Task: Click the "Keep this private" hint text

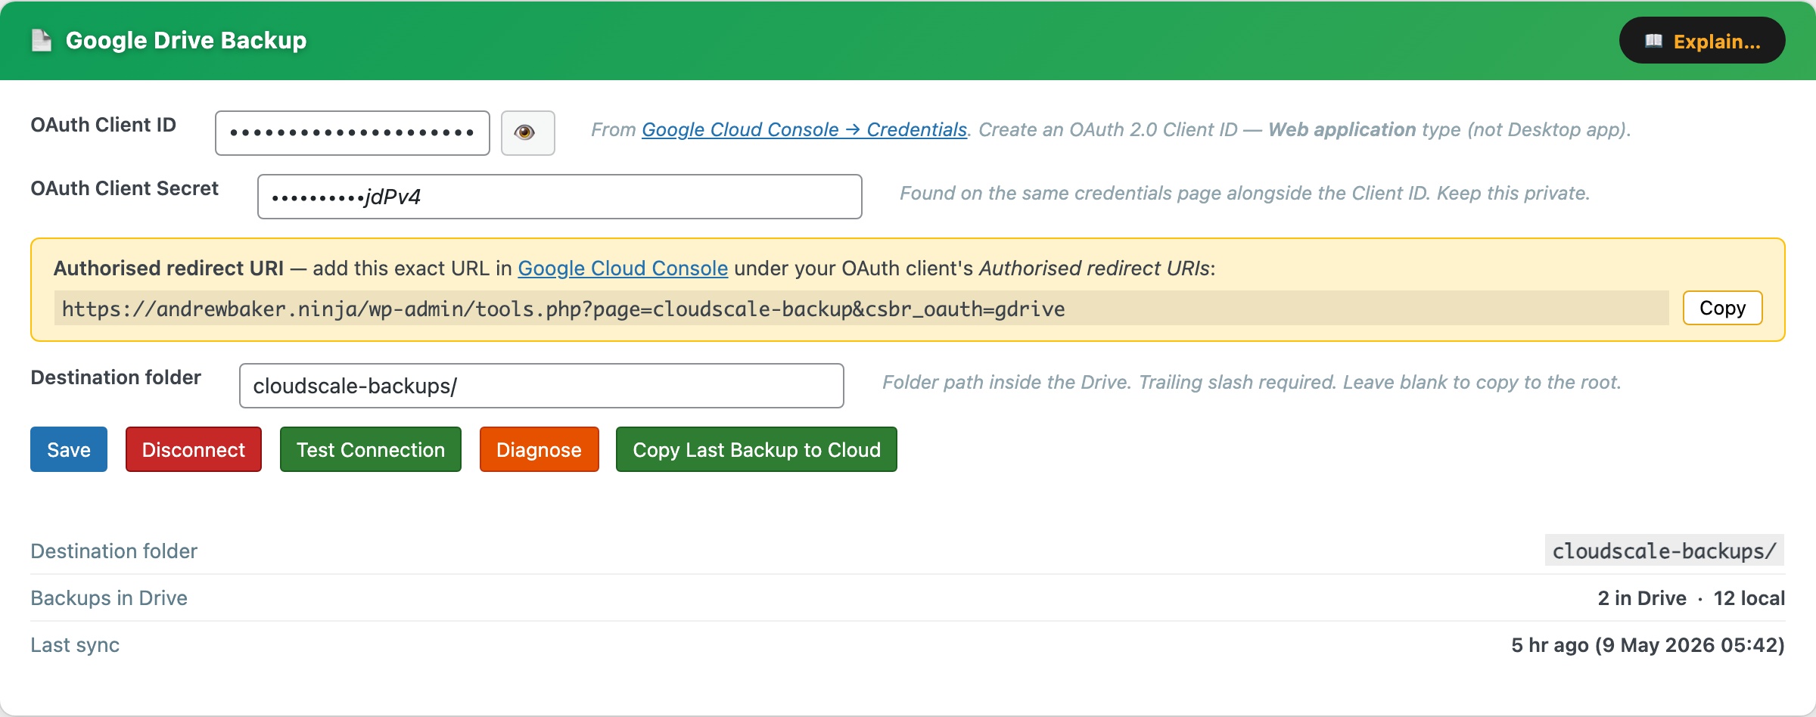Action: click(1513, 193)
